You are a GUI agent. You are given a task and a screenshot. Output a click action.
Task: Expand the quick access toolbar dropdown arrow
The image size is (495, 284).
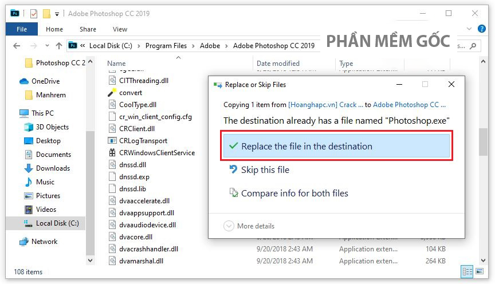(57, 13)
